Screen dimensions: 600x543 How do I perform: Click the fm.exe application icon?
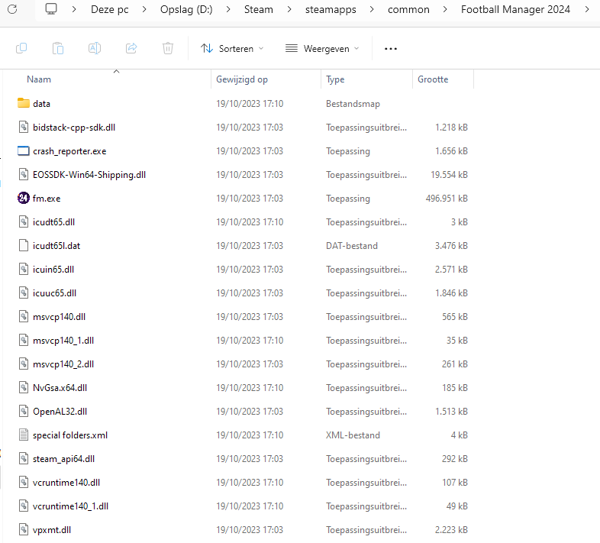tap(24, 198)
